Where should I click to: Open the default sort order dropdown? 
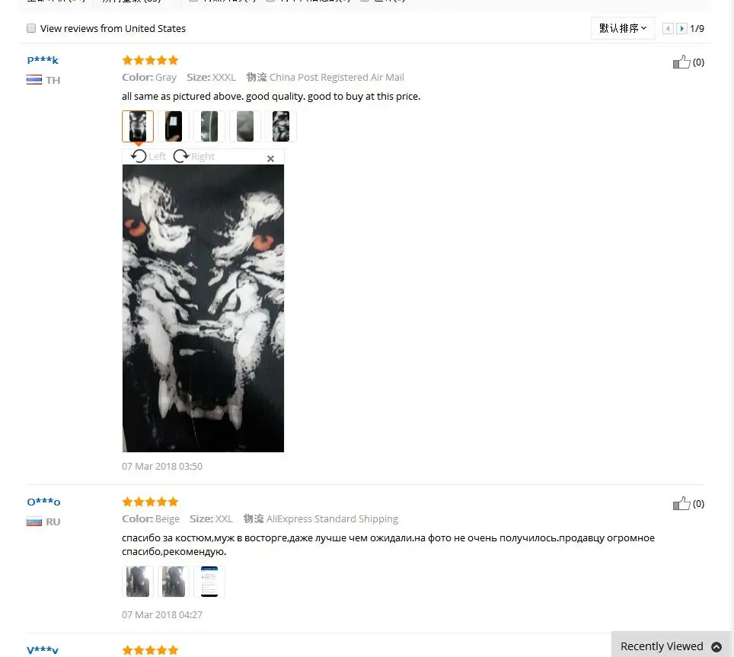(622, 28)
